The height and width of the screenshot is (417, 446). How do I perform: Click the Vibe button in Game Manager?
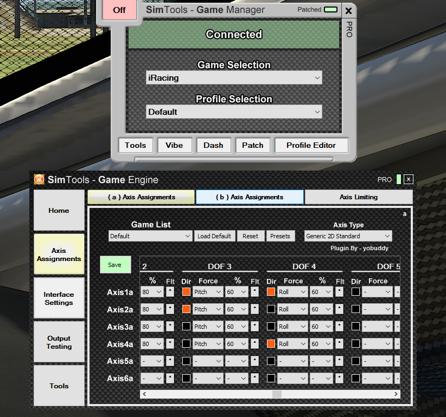click(174, 145)
